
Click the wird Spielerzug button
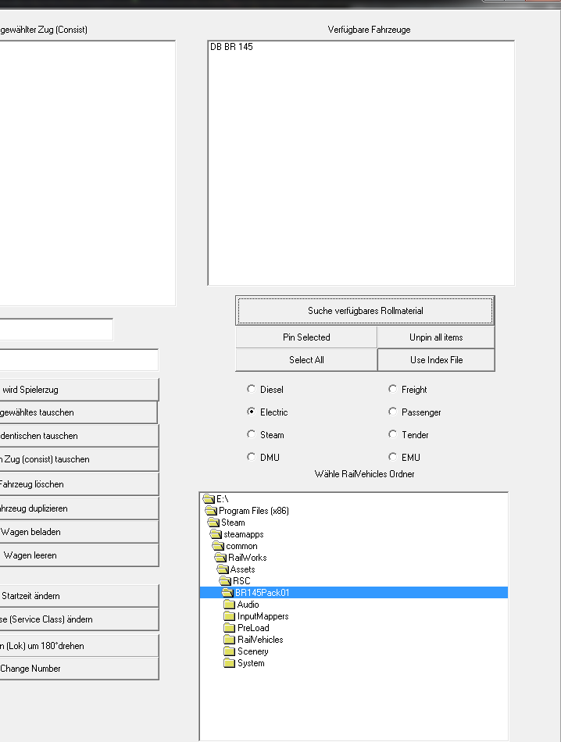[x=79, y=390]
